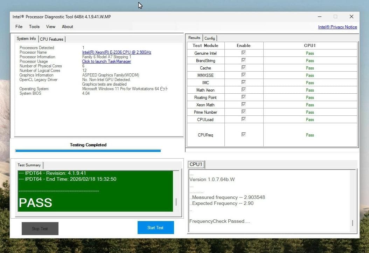
Task: Click the Xeon E-2336 processor name link
Action: [x=117, y=52]
